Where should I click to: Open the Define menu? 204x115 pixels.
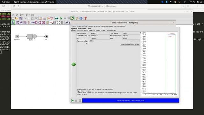click(x=22, y=15)
